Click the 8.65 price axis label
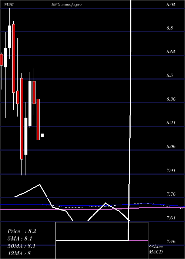This screenshot has height=259, width=185. pos(171,52)
